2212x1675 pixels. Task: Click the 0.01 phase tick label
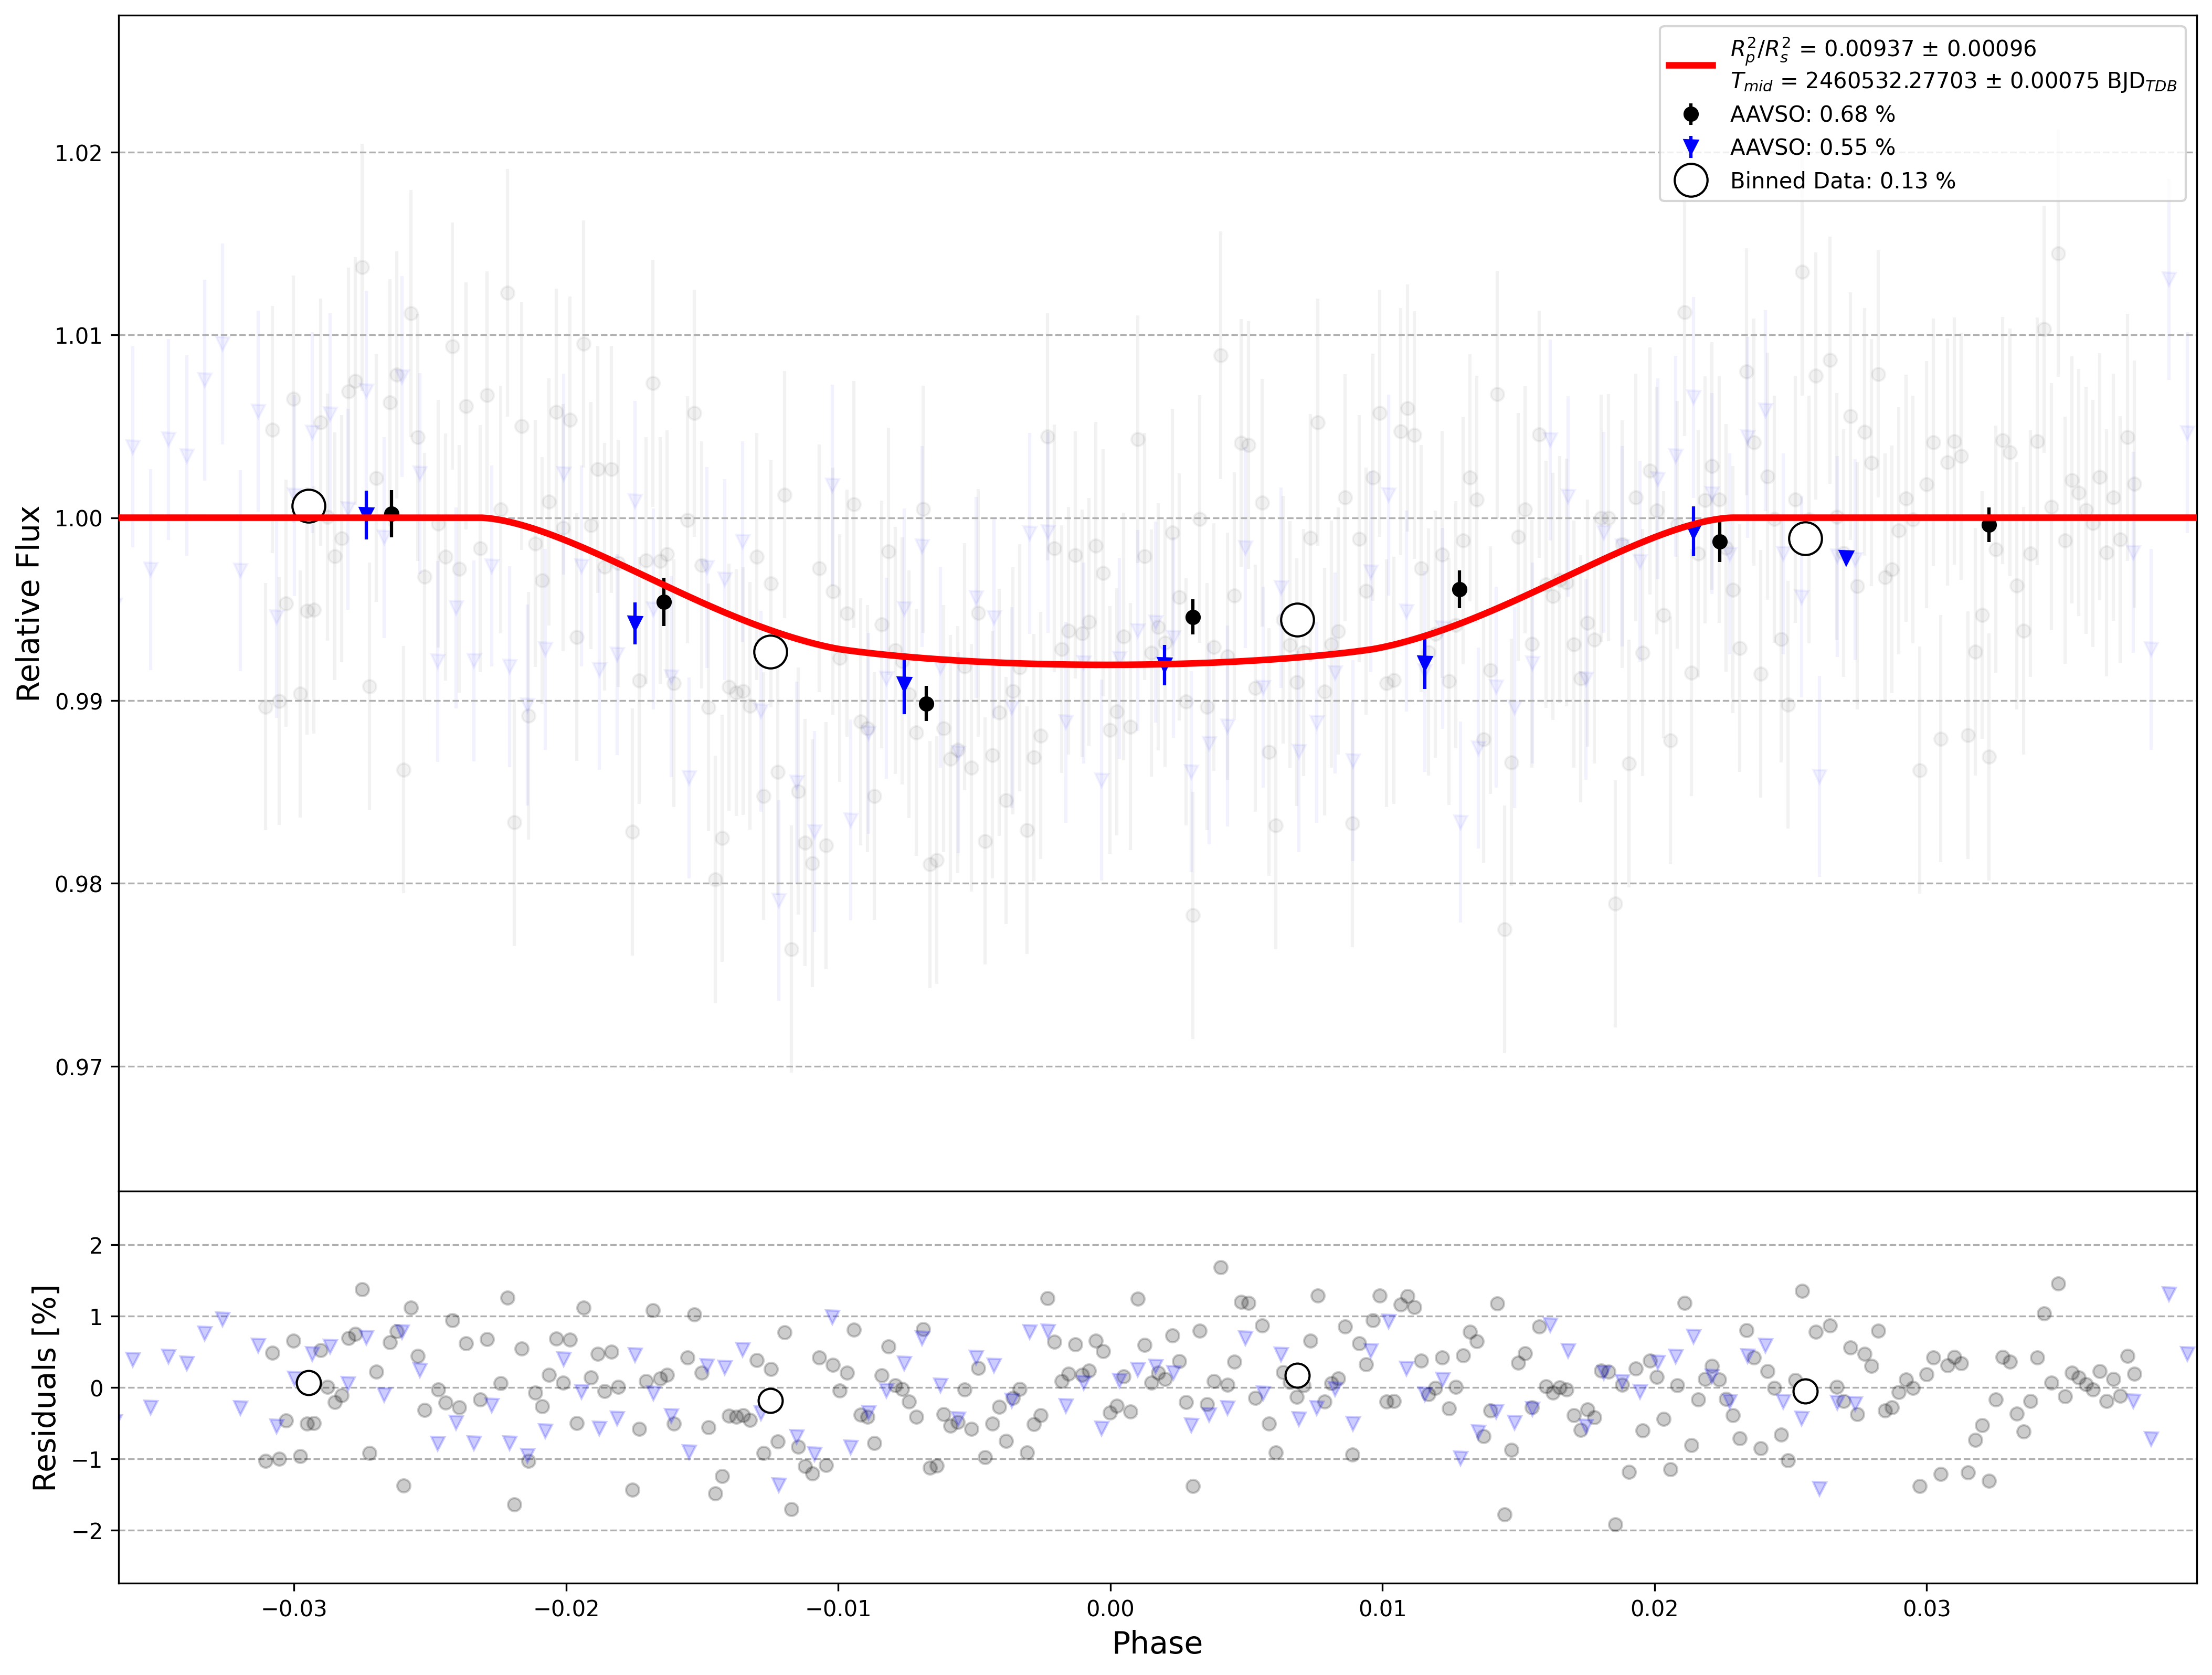coord(1383,1608)
